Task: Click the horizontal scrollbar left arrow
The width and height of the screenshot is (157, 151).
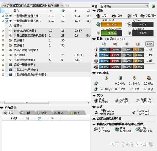Action: coord(2,103)
